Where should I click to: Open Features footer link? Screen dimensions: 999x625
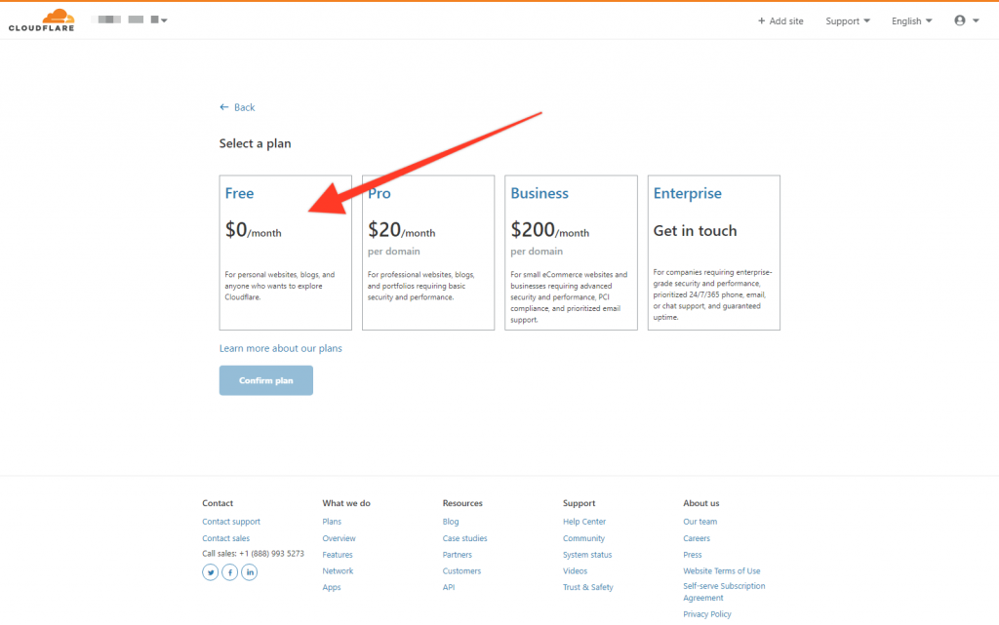coord(337,555)
